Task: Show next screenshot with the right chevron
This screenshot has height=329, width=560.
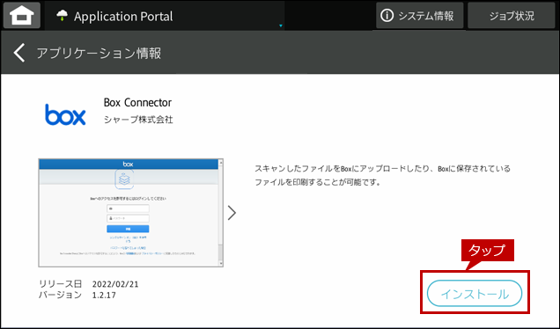Action: point(232,213)
